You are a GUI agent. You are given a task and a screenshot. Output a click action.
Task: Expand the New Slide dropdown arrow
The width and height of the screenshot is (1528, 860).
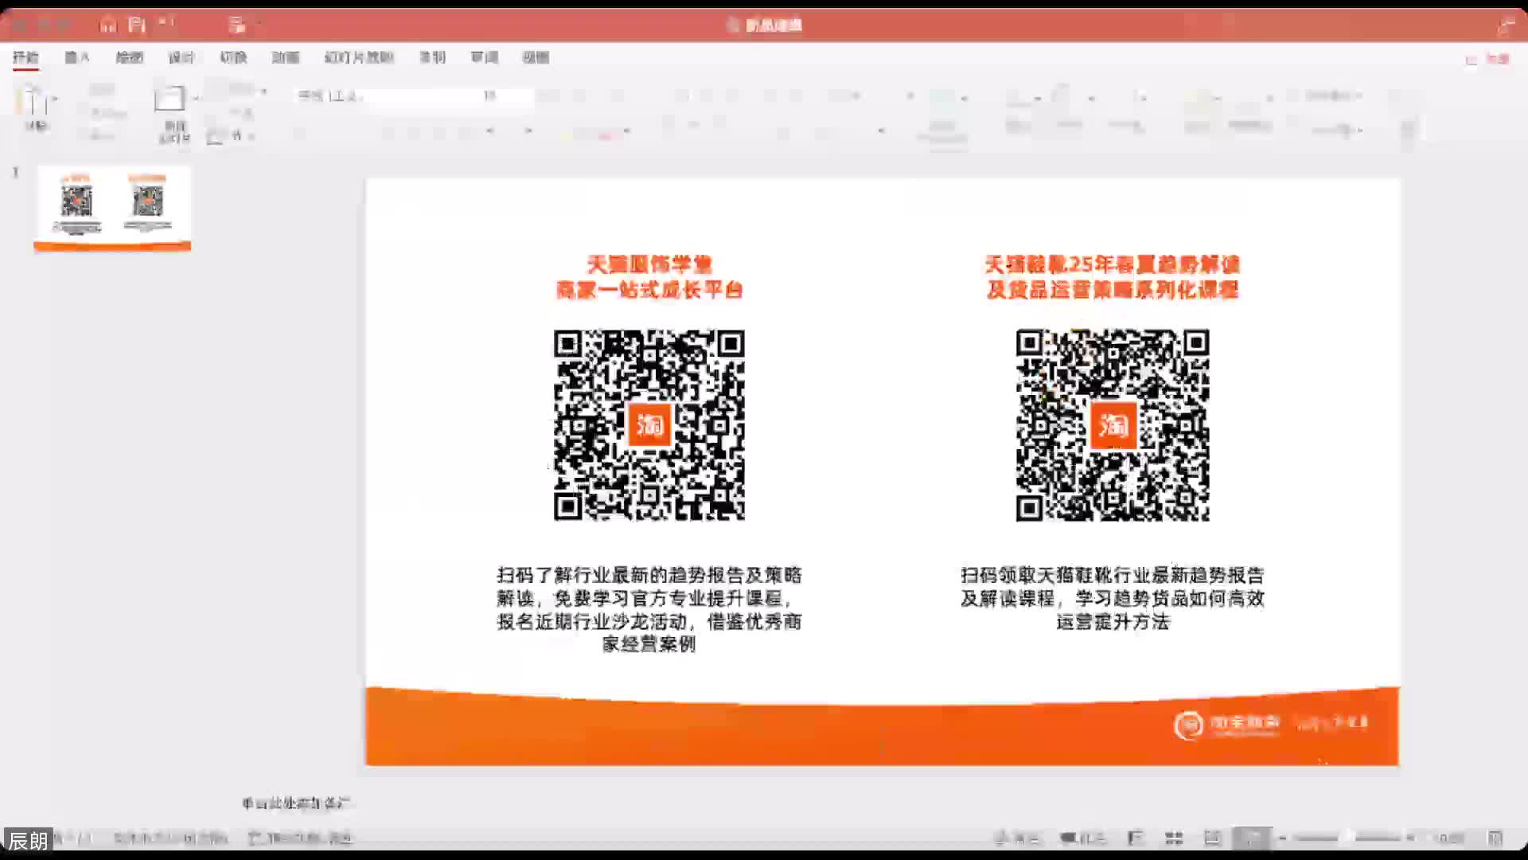(x=196, y=99)
